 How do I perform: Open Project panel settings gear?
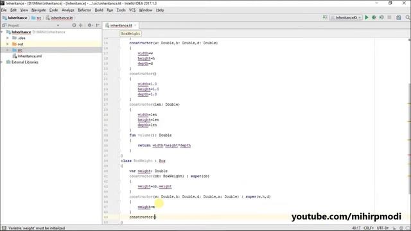tap(90, 25)
